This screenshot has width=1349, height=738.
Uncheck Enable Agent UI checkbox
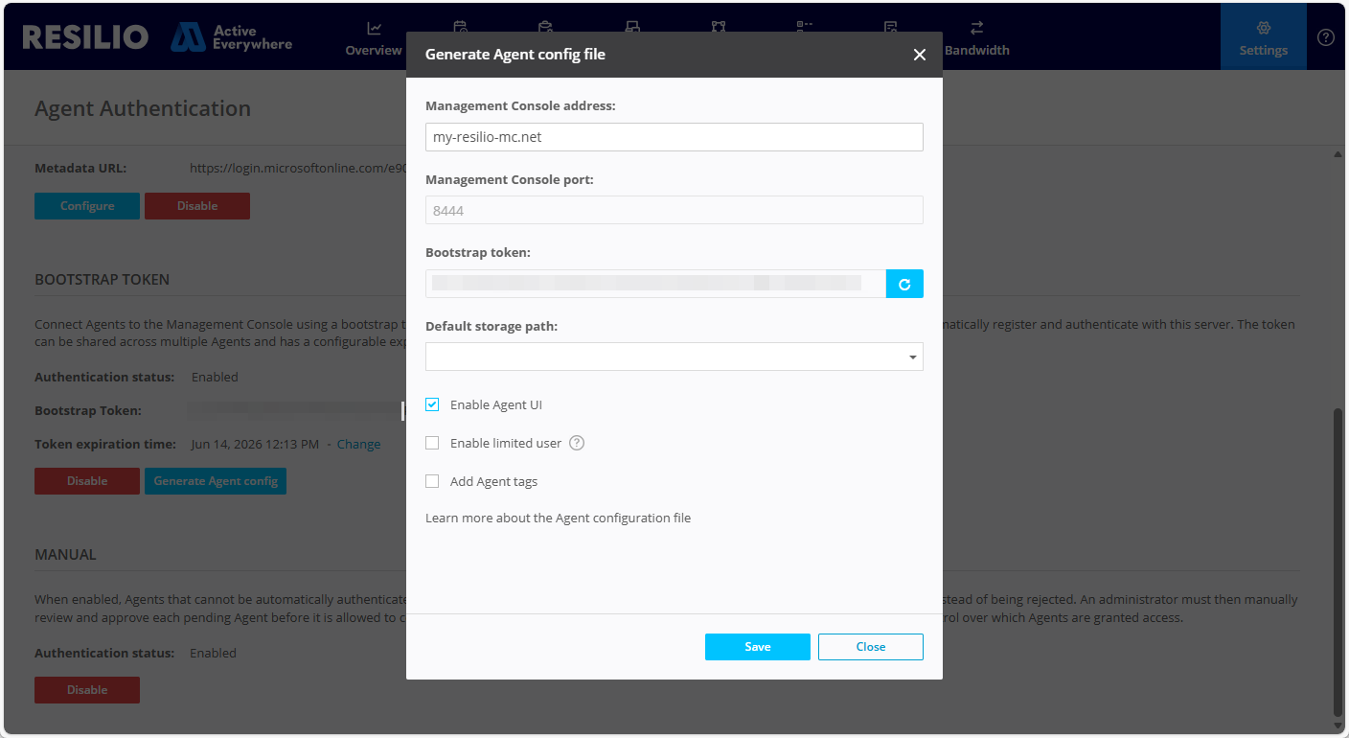[432, 404]
